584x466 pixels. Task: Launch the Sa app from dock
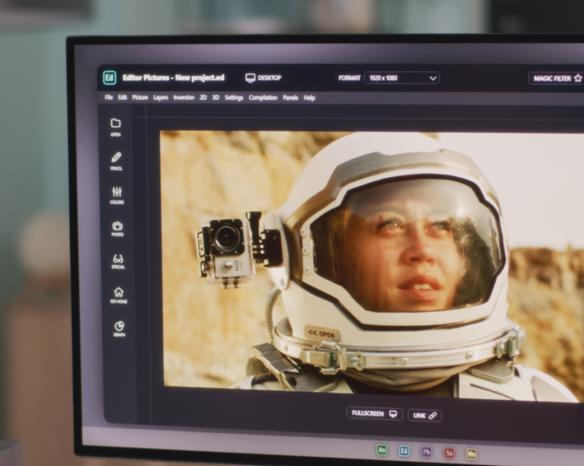[449, 453]
